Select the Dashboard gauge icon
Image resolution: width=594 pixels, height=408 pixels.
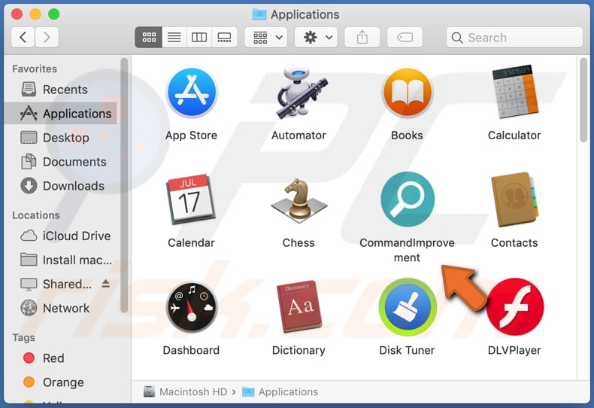point(192,307)
